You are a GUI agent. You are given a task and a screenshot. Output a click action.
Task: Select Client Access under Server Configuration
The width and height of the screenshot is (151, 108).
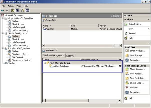click(x=18, y=39)
